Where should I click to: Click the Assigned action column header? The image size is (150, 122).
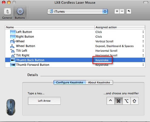tap(120, 27)
